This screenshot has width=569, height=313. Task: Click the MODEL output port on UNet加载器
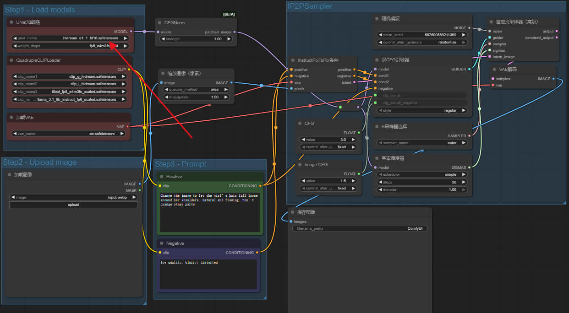(x=131, y=32)
